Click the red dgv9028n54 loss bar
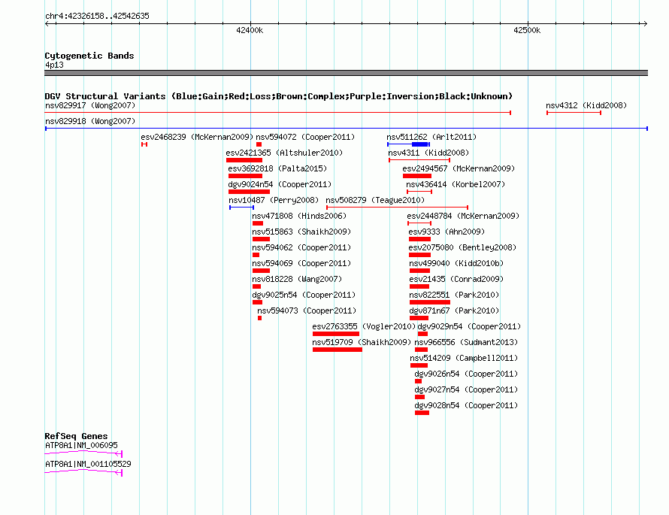 pyautogui.click(x=422, y=413)
